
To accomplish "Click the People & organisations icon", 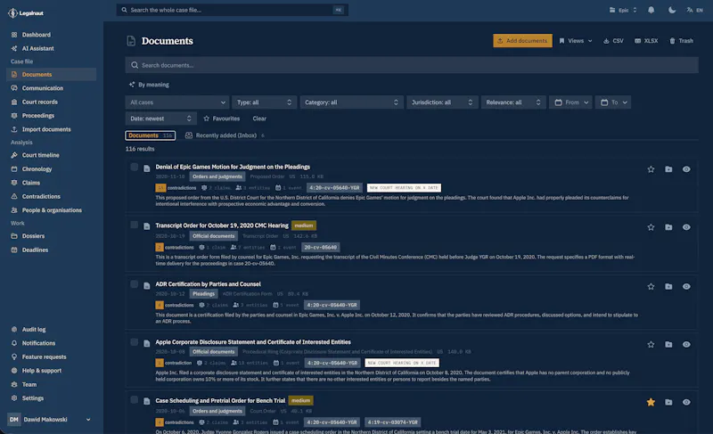I will click(x=14, y=210).
